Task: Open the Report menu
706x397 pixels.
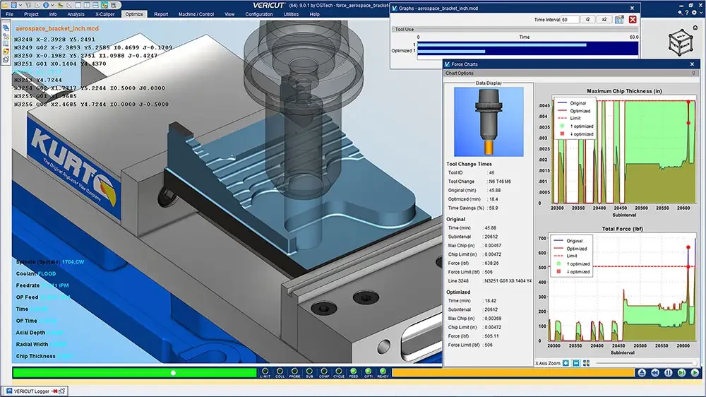Action: pyautogui.click(x=161, y=14)
